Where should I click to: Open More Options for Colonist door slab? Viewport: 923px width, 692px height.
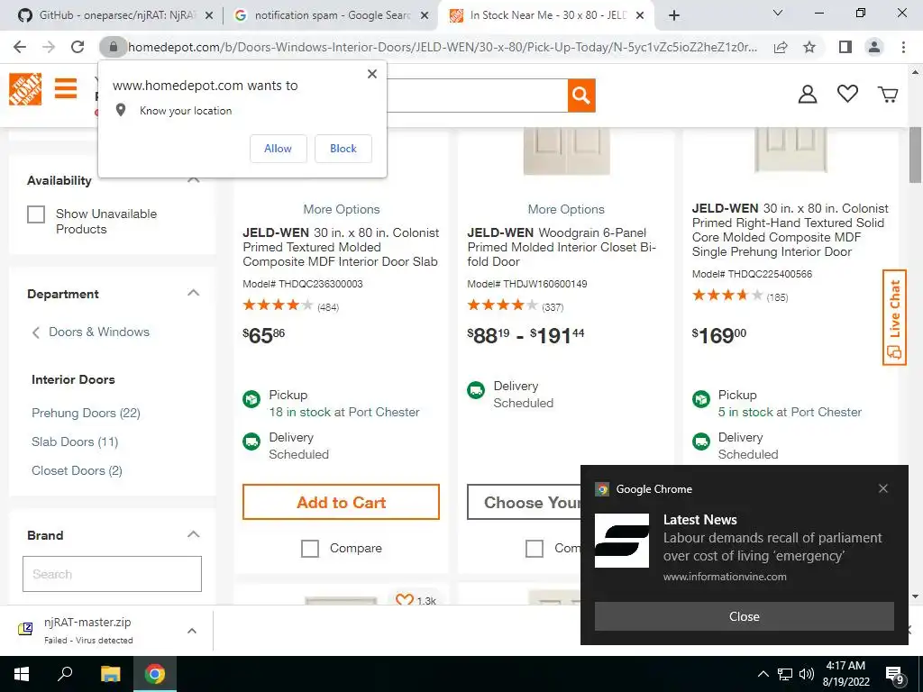click(342, 209)
